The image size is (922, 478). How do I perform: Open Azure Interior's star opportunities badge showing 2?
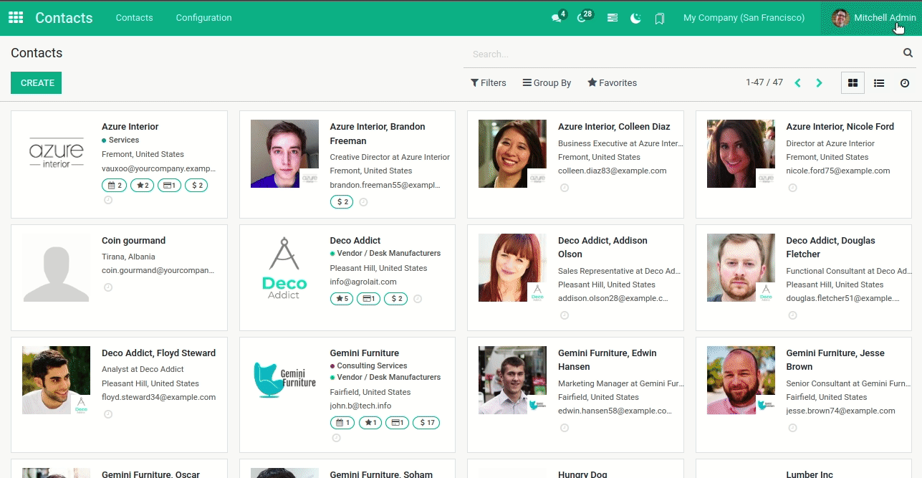click(142, 186)
